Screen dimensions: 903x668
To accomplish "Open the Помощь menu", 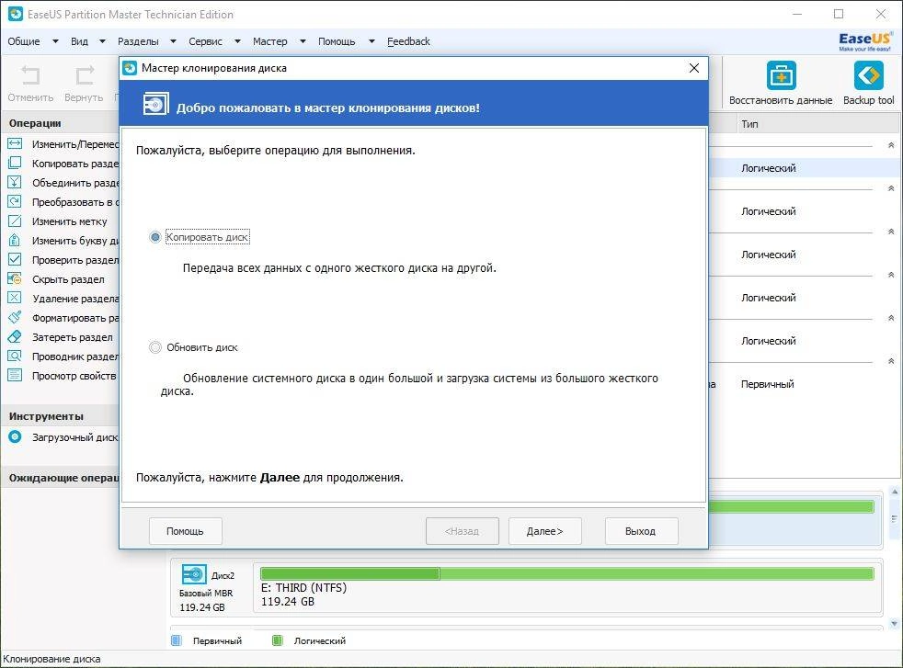I will 337,41.
